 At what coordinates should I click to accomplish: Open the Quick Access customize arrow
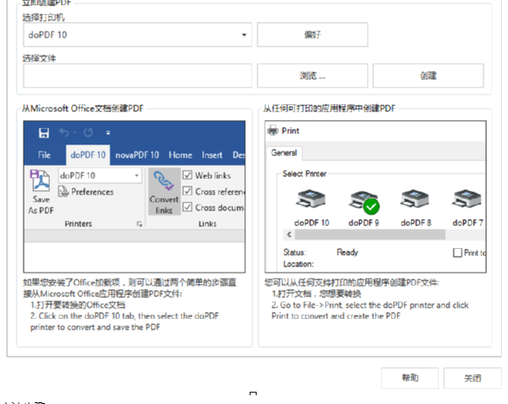(x=109, y=132)
